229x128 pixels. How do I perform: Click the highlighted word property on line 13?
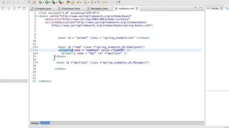66,50
